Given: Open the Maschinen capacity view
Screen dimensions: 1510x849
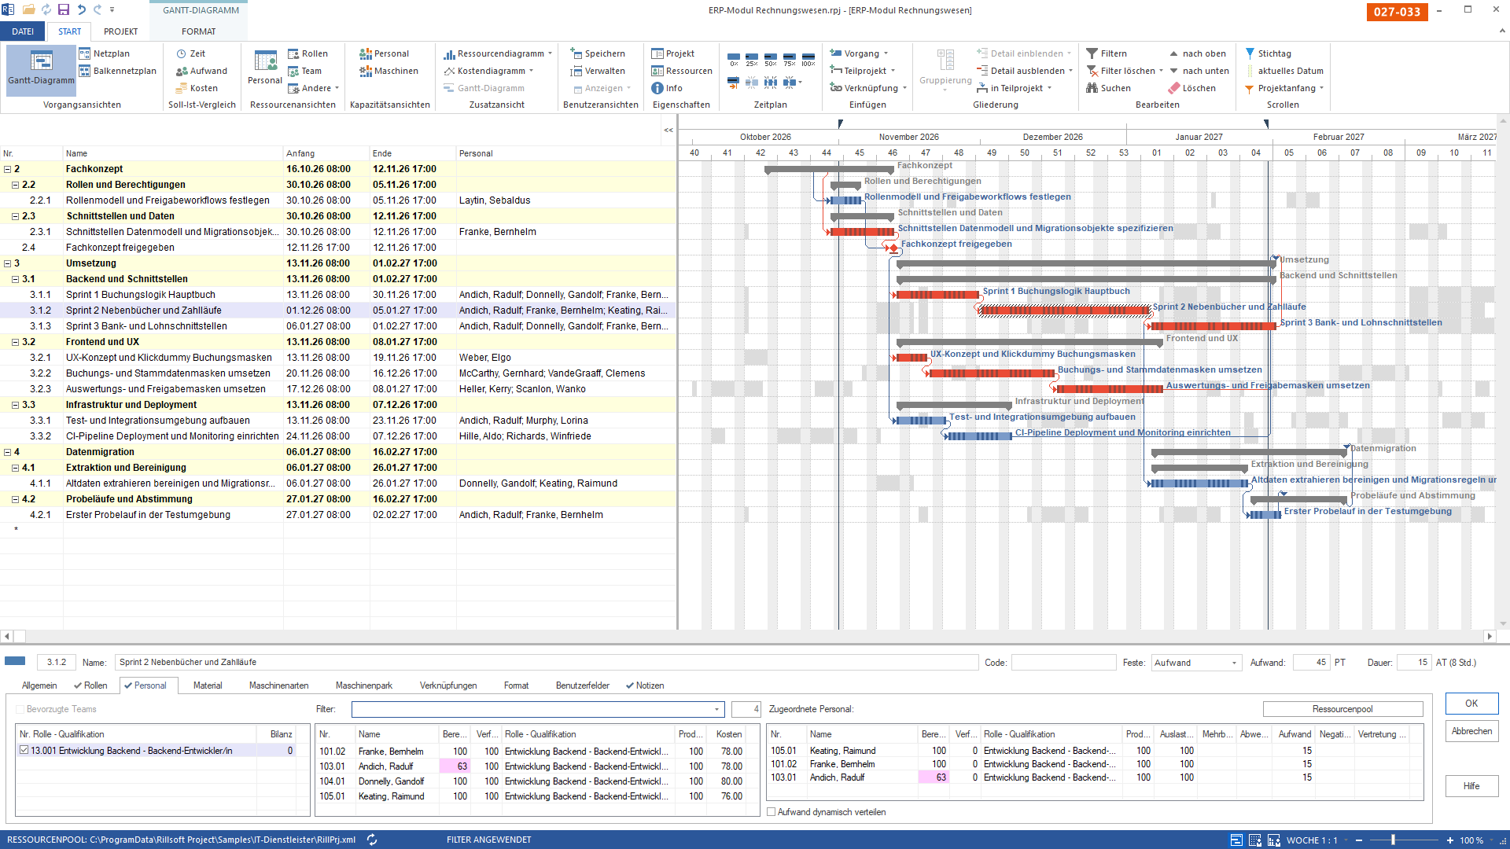Looking at the screenshot, I should 389,71.
